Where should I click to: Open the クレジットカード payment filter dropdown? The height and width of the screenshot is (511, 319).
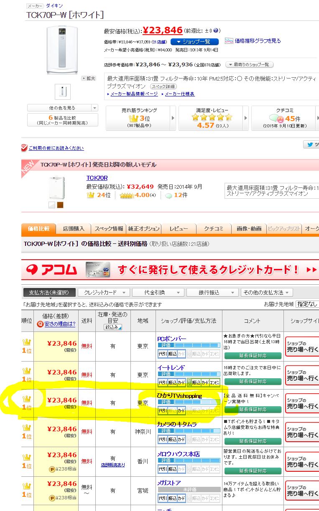[104, 292]
